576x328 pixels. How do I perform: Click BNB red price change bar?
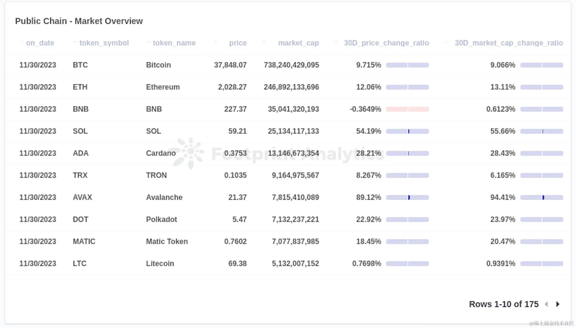click(x=407, y=109)
